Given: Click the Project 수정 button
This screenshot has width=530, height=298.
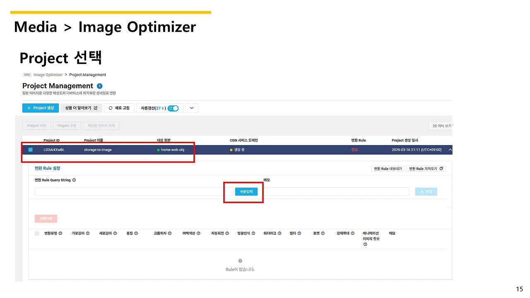Looking at the screenshot, I should pyautogui.click(x=67, y=126).
